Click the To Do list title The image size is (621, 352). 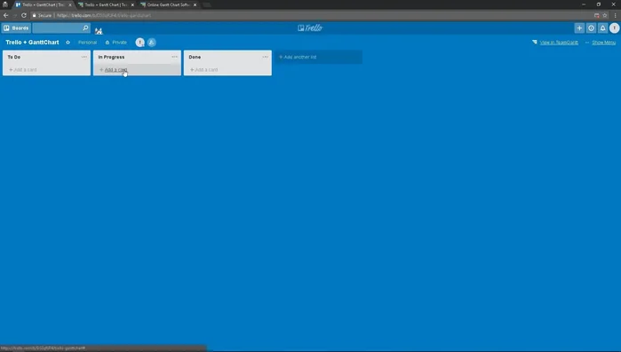point(14,57)
